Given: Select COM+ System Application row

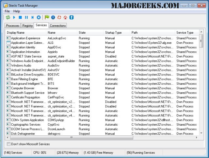Looking at the screenshot, I should click(x=102, y=120).
